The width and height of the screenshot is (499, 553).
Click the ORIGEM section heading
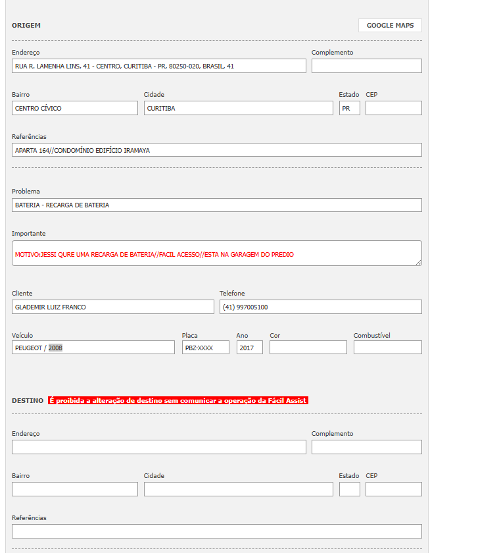point(26,26)
